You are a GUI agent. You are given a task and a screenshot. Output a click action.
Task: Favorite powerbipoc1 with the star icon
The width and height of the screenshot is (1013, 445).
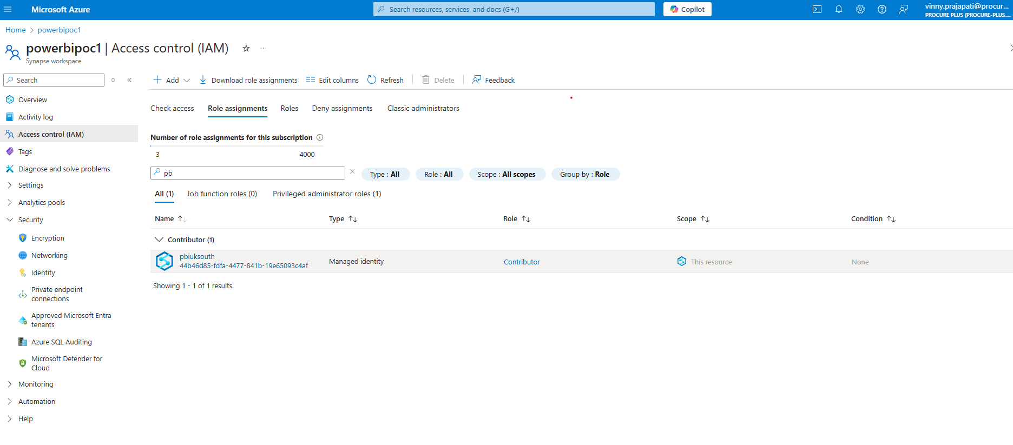246,48
